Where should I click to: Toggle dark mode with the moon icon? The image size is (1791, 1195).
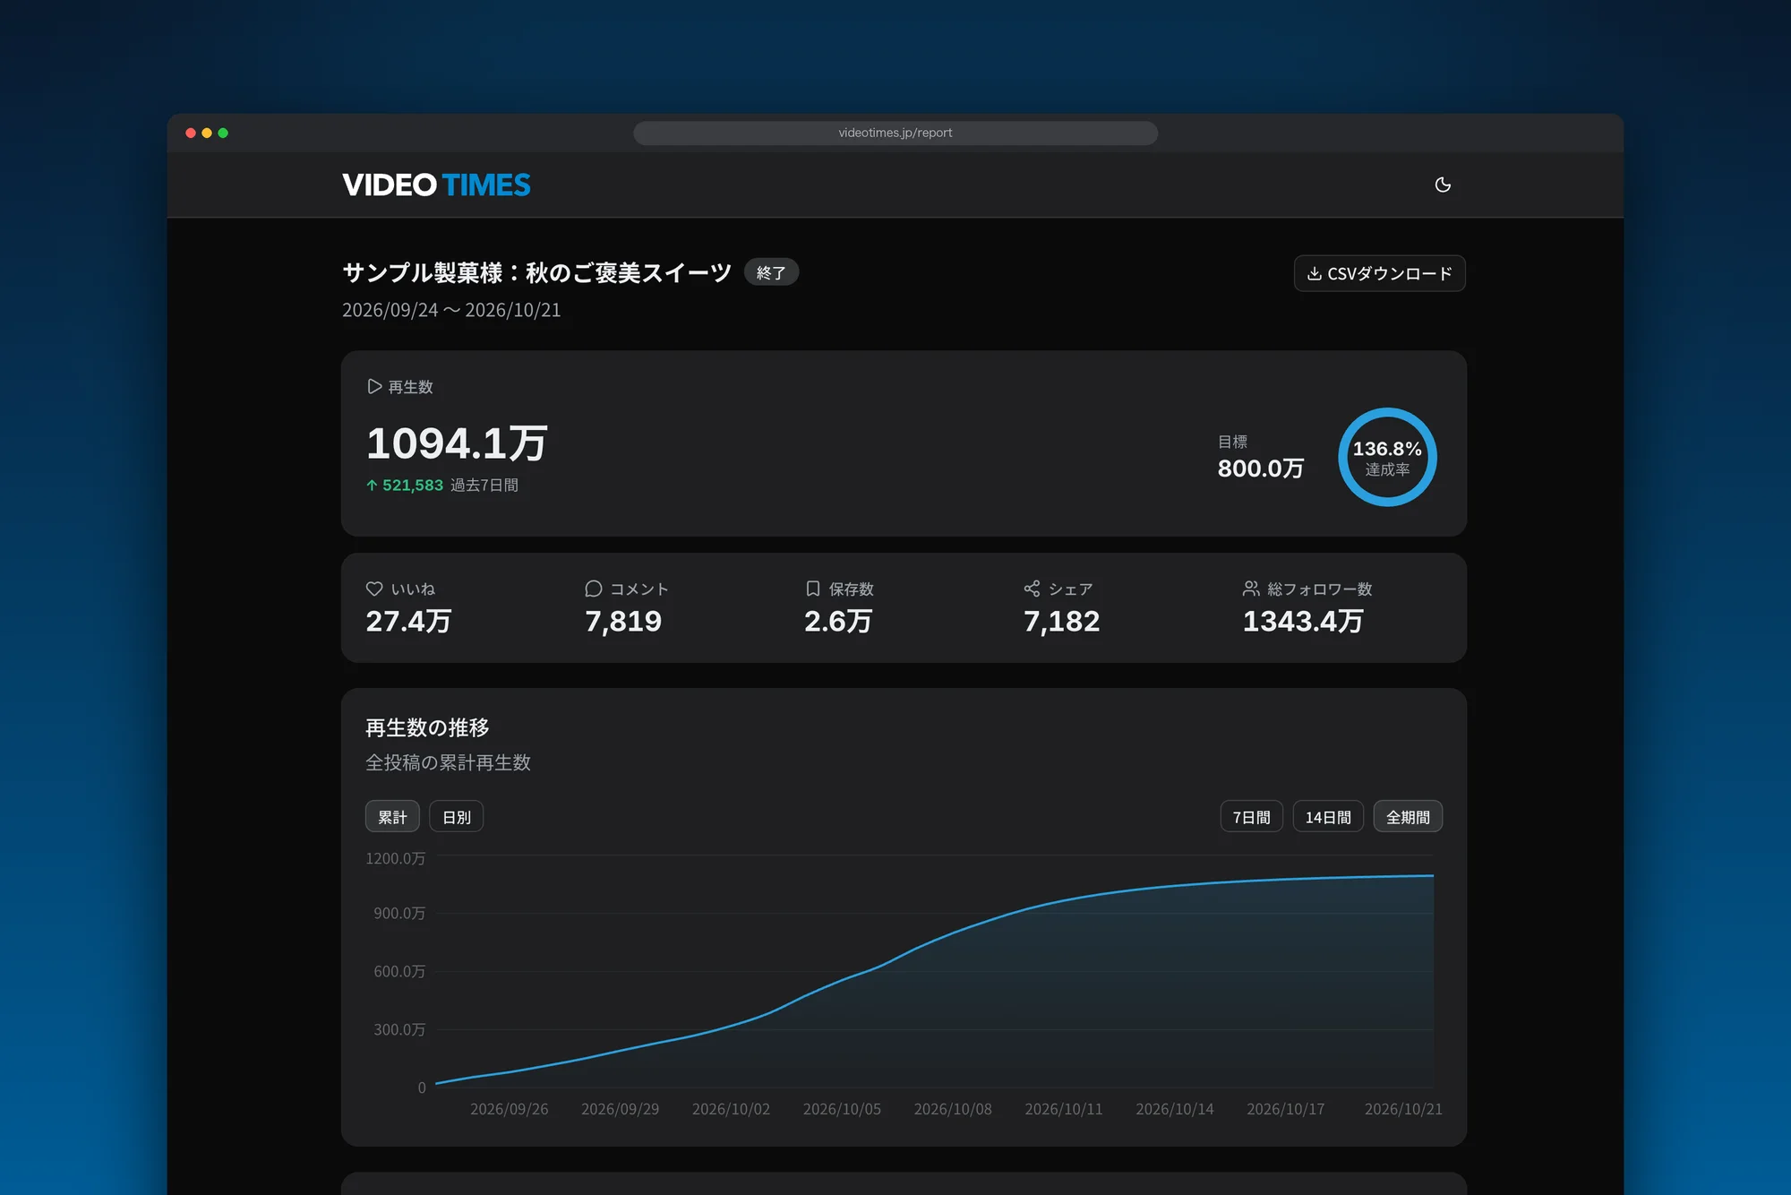coord(1443,185)
